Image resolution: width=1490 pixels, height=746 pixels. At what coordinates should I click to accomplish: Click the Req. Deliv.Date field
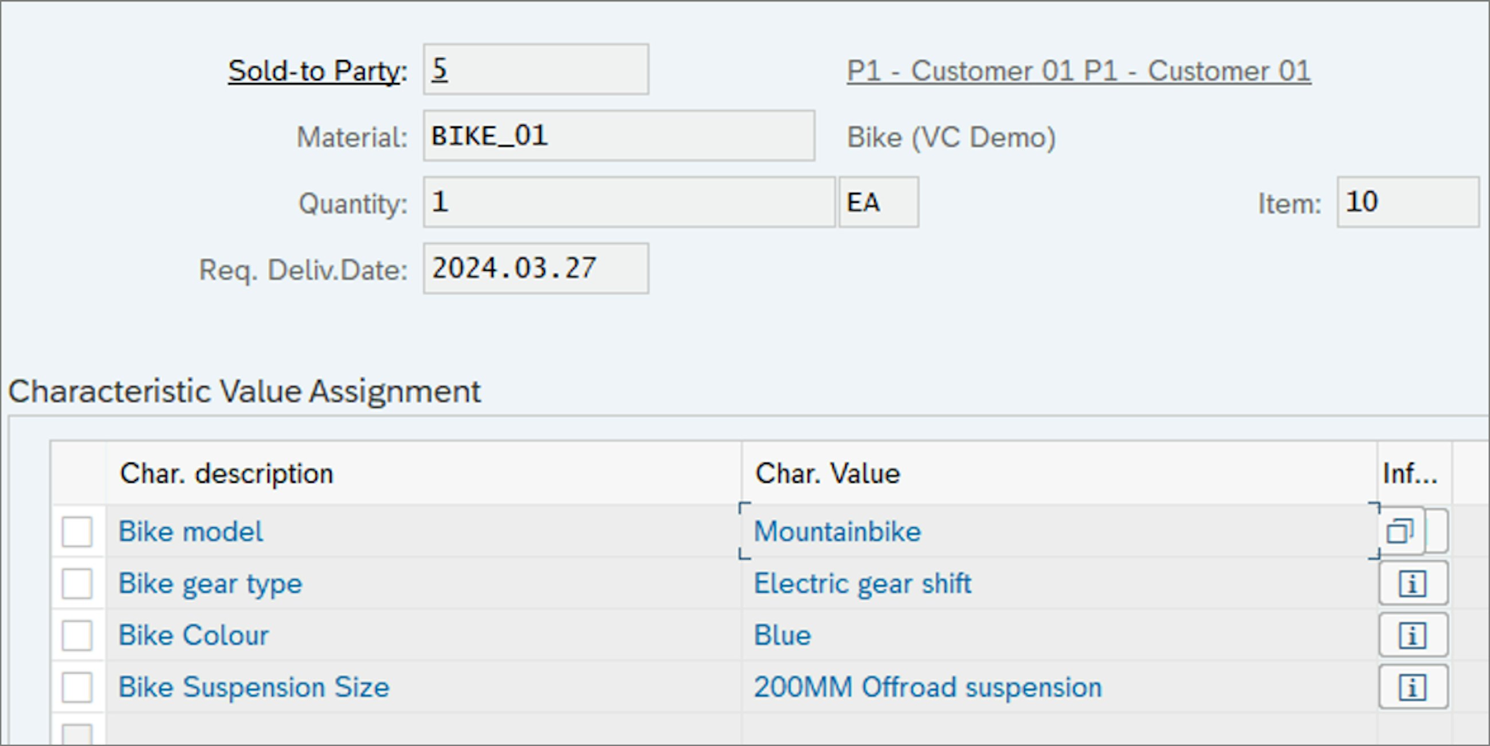tap(535, 269)
